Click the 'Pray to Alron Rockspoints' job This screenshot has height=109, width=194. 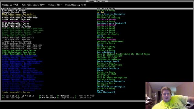pyautogui.click(x=112, y=78)
